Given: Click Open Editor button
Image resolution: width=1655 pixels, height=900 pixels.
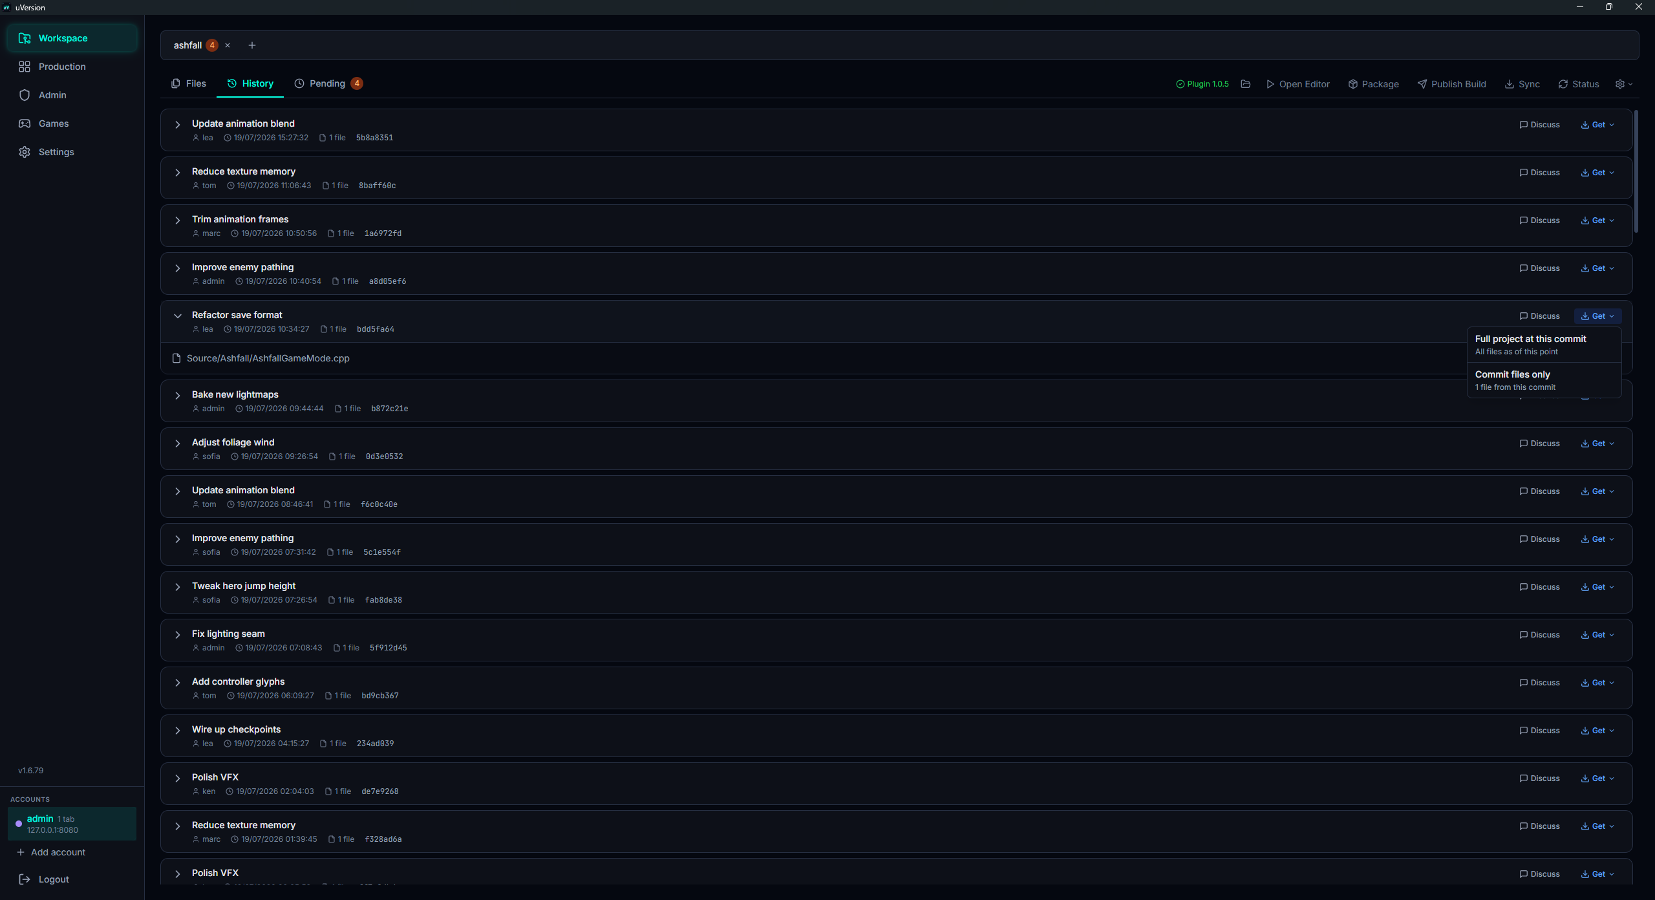Looking at the screenshot, I should pyautogui.click(x=1298, y=84).
